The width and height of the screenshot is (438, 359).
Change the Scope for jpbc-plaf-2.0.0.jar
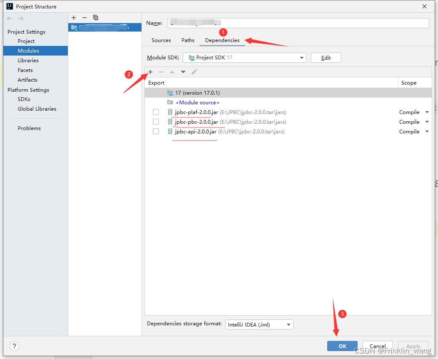(427, 112)
